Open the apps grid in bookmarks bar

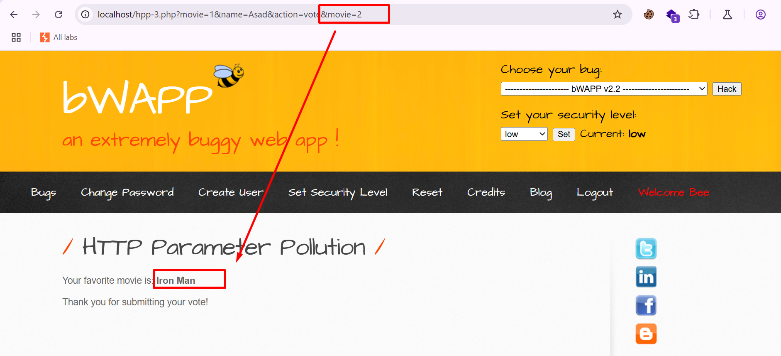[16, 37]
